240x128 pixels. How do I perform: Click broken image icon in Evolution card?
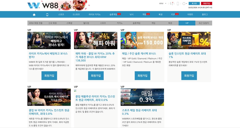coord(75,90)
